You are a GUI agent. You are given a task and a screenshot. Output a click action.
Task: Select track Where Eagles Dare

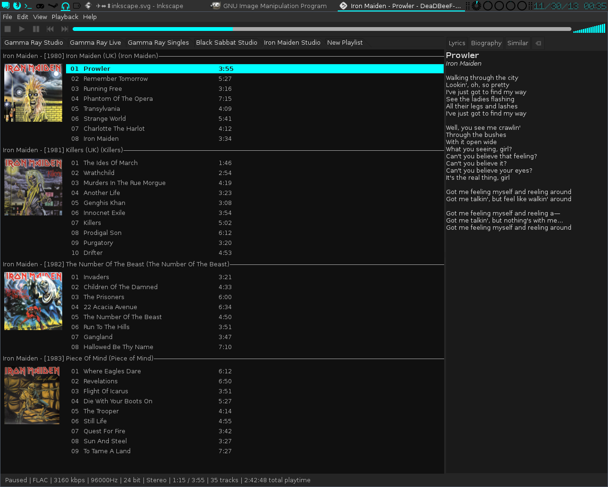(255, 371)
